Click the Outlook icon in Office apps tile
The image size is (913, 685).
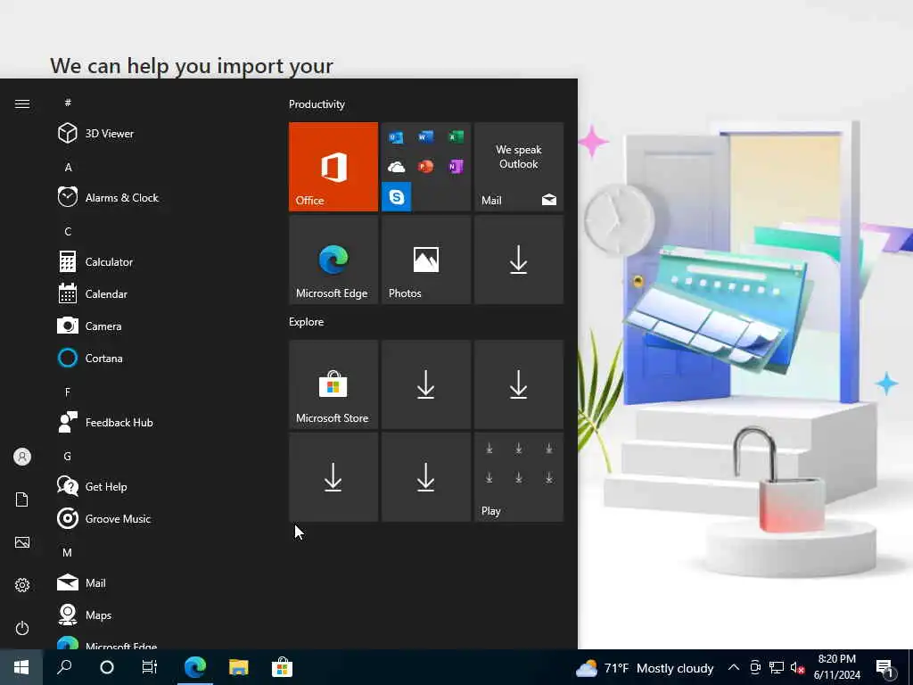396,136
